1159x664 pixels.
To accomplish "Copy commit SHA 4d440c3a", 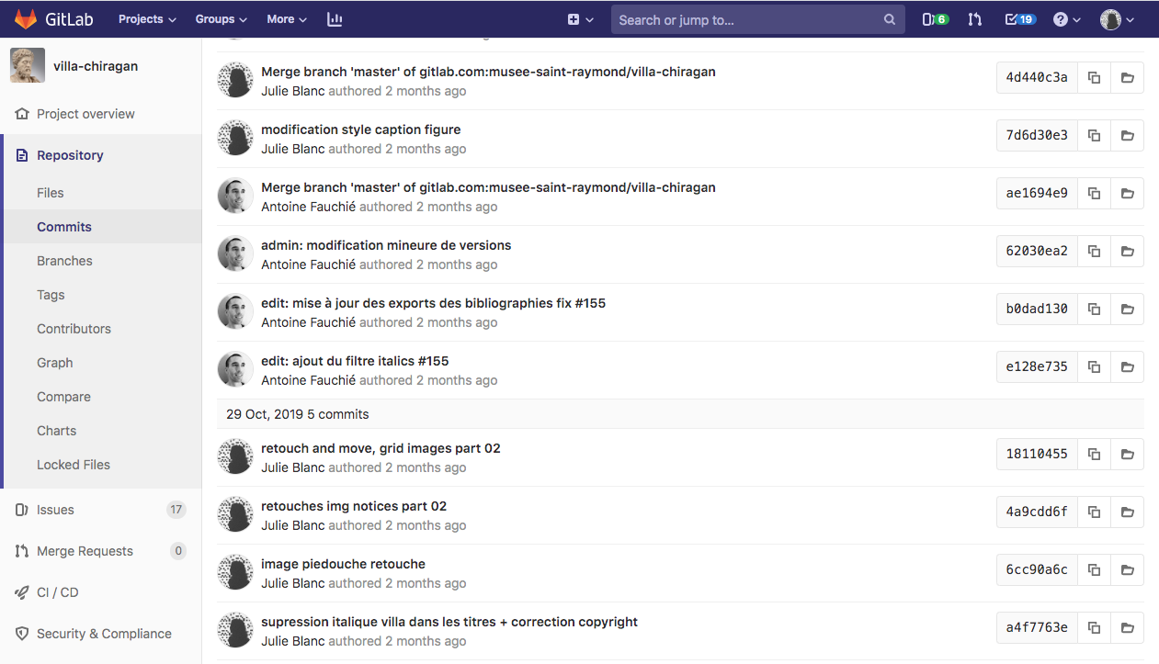I will (1094, 78).
